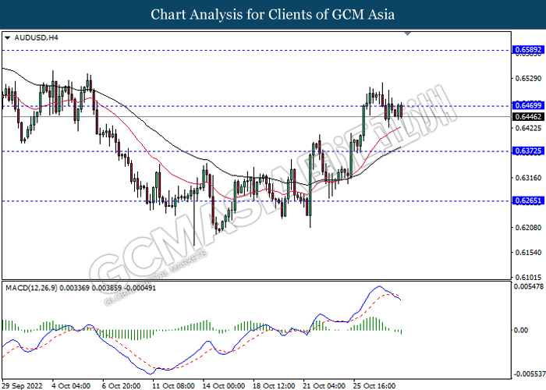Click the 18 Oct 12:00 time label
Image resolution: width=546 pixels, height=390 pixels.
point(274,386)
